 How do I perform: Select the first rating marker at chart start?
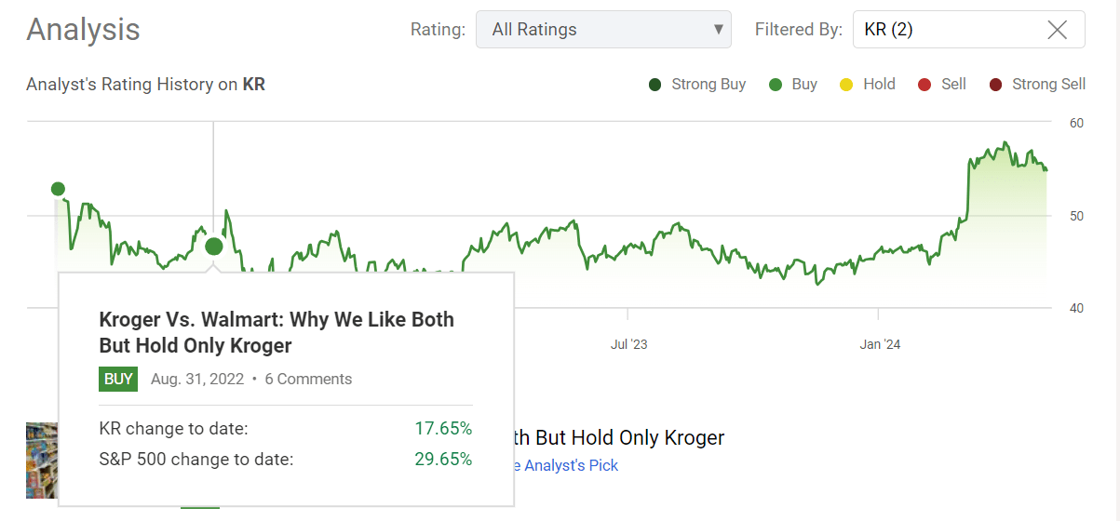(x=58, y=190)
